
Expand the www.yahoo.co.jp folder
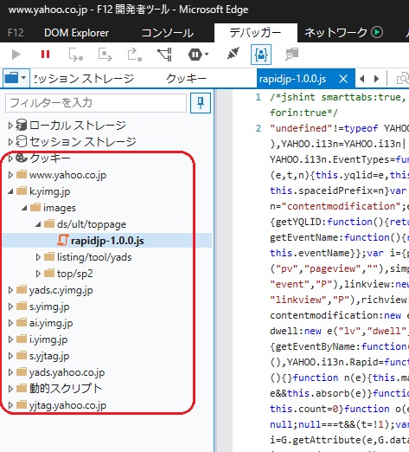point(10,175)
